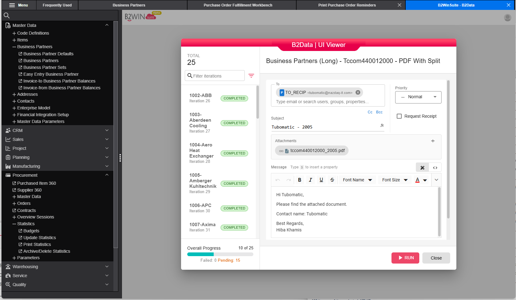Screen dimensions: 516x300
Task: Click the RUN button
Action: coord(405,258)
